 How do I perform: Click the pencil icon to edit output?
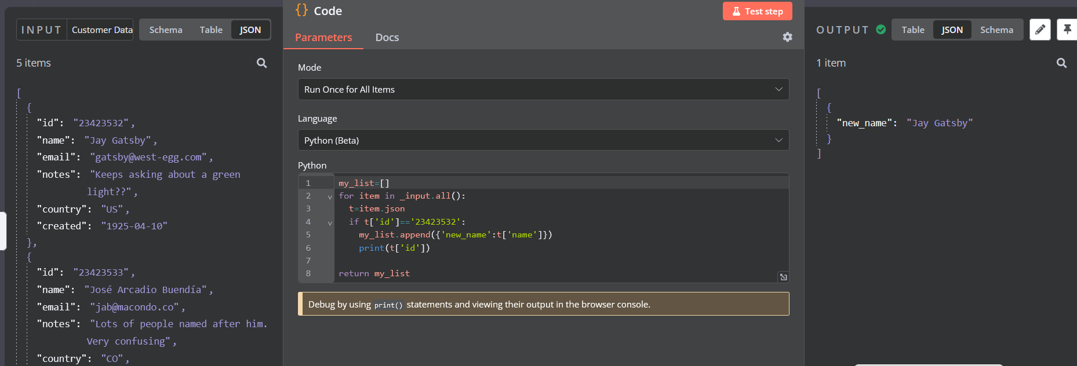tap(1040, 30)
